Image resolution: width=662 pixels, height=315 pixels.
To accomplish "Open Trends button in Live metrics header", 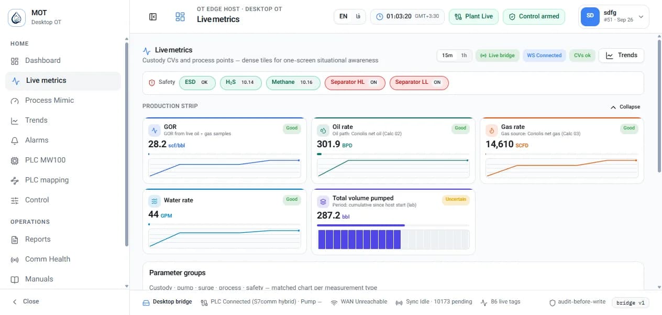I will [x=622, y=55].
